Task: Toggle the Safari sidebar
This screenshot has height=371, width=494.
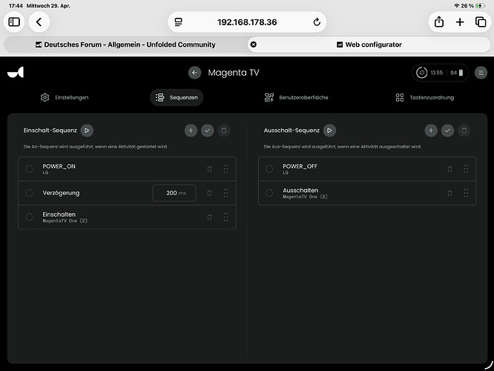Action: pyautogui.click(x=14, y=22)
